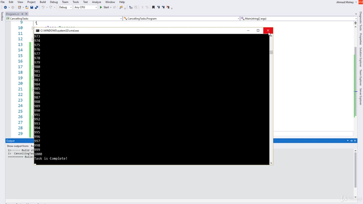Click the console window scrollbar thumb

(271, 52)
